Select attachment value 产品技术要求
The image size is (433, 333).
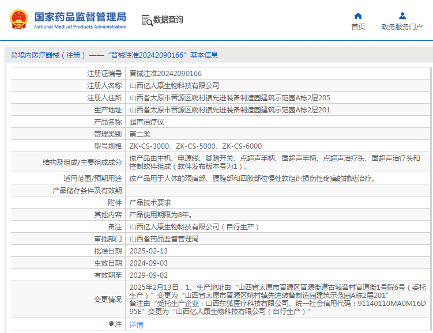click(150, 203)
